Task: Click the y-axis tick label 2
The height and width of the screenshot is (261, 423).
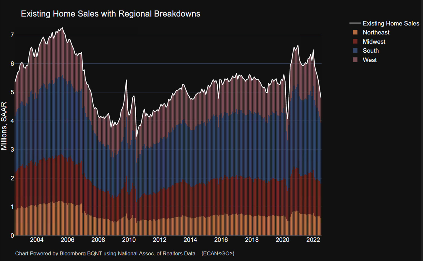Action: point(12,178)
